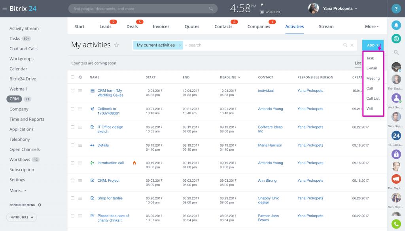Open Activity Stream in the sidebar
Viewport: 405px width, 231px height.
[24, 29]
